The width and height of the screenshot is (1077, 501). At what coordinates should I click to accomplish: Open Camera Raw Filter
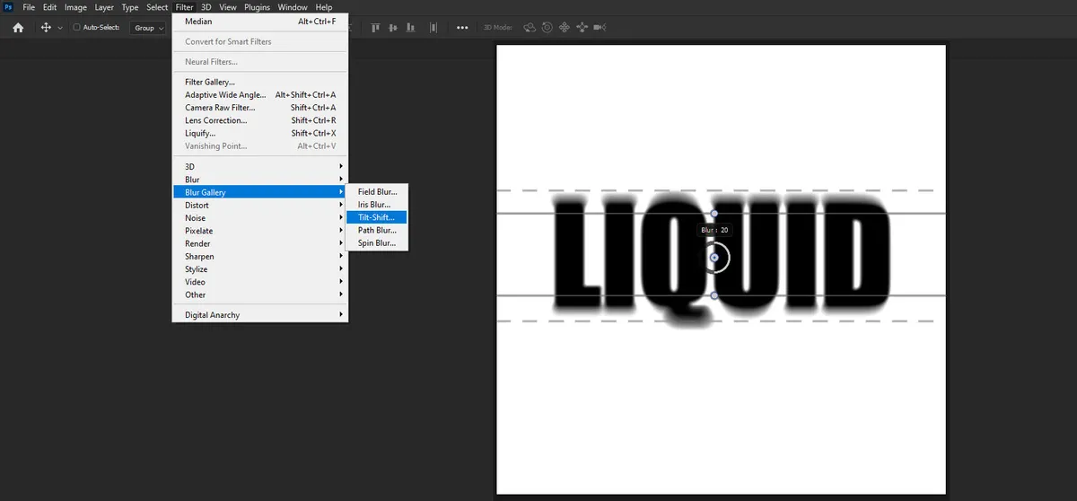(260, 108)
